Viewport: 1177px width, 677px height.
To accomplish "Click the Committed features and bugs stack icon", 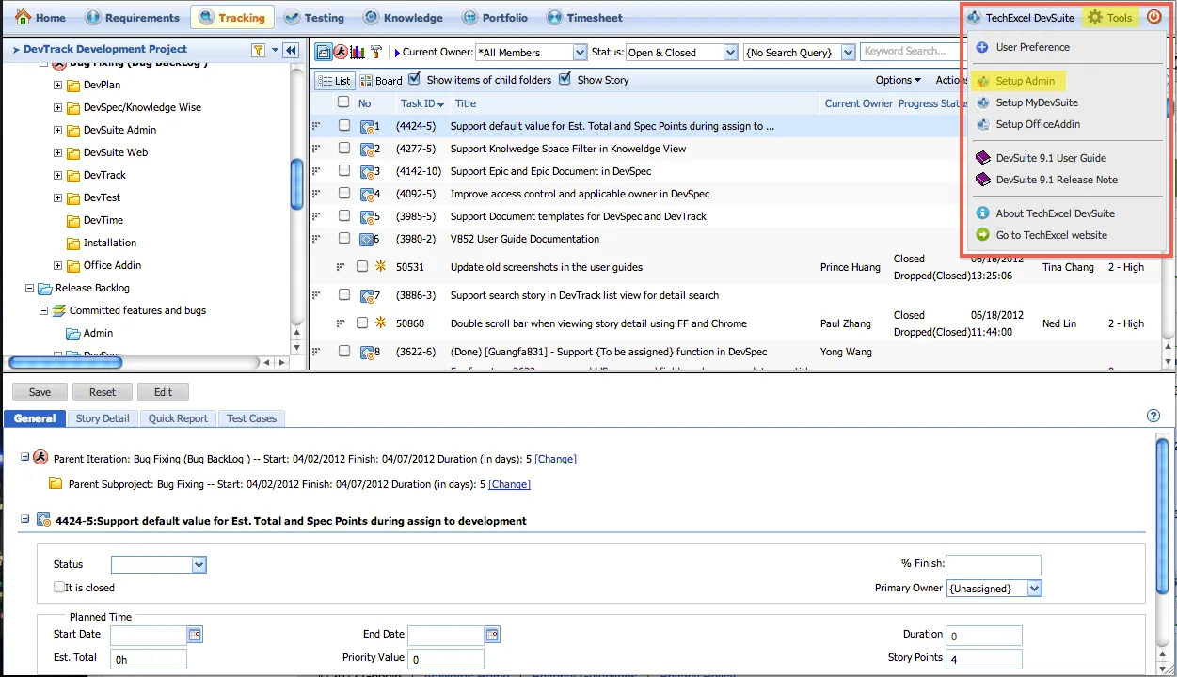I will point(59,310).
